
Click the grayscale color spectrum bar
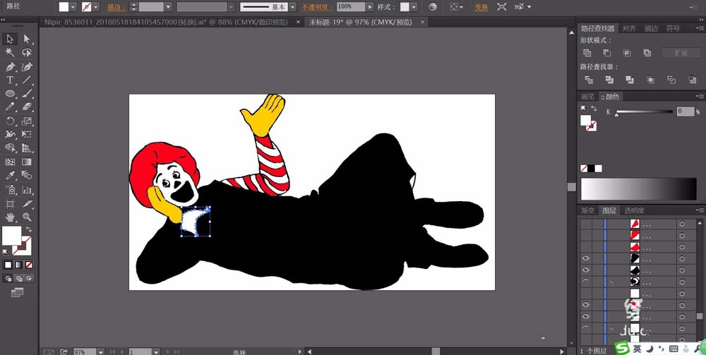coord(638,189)
